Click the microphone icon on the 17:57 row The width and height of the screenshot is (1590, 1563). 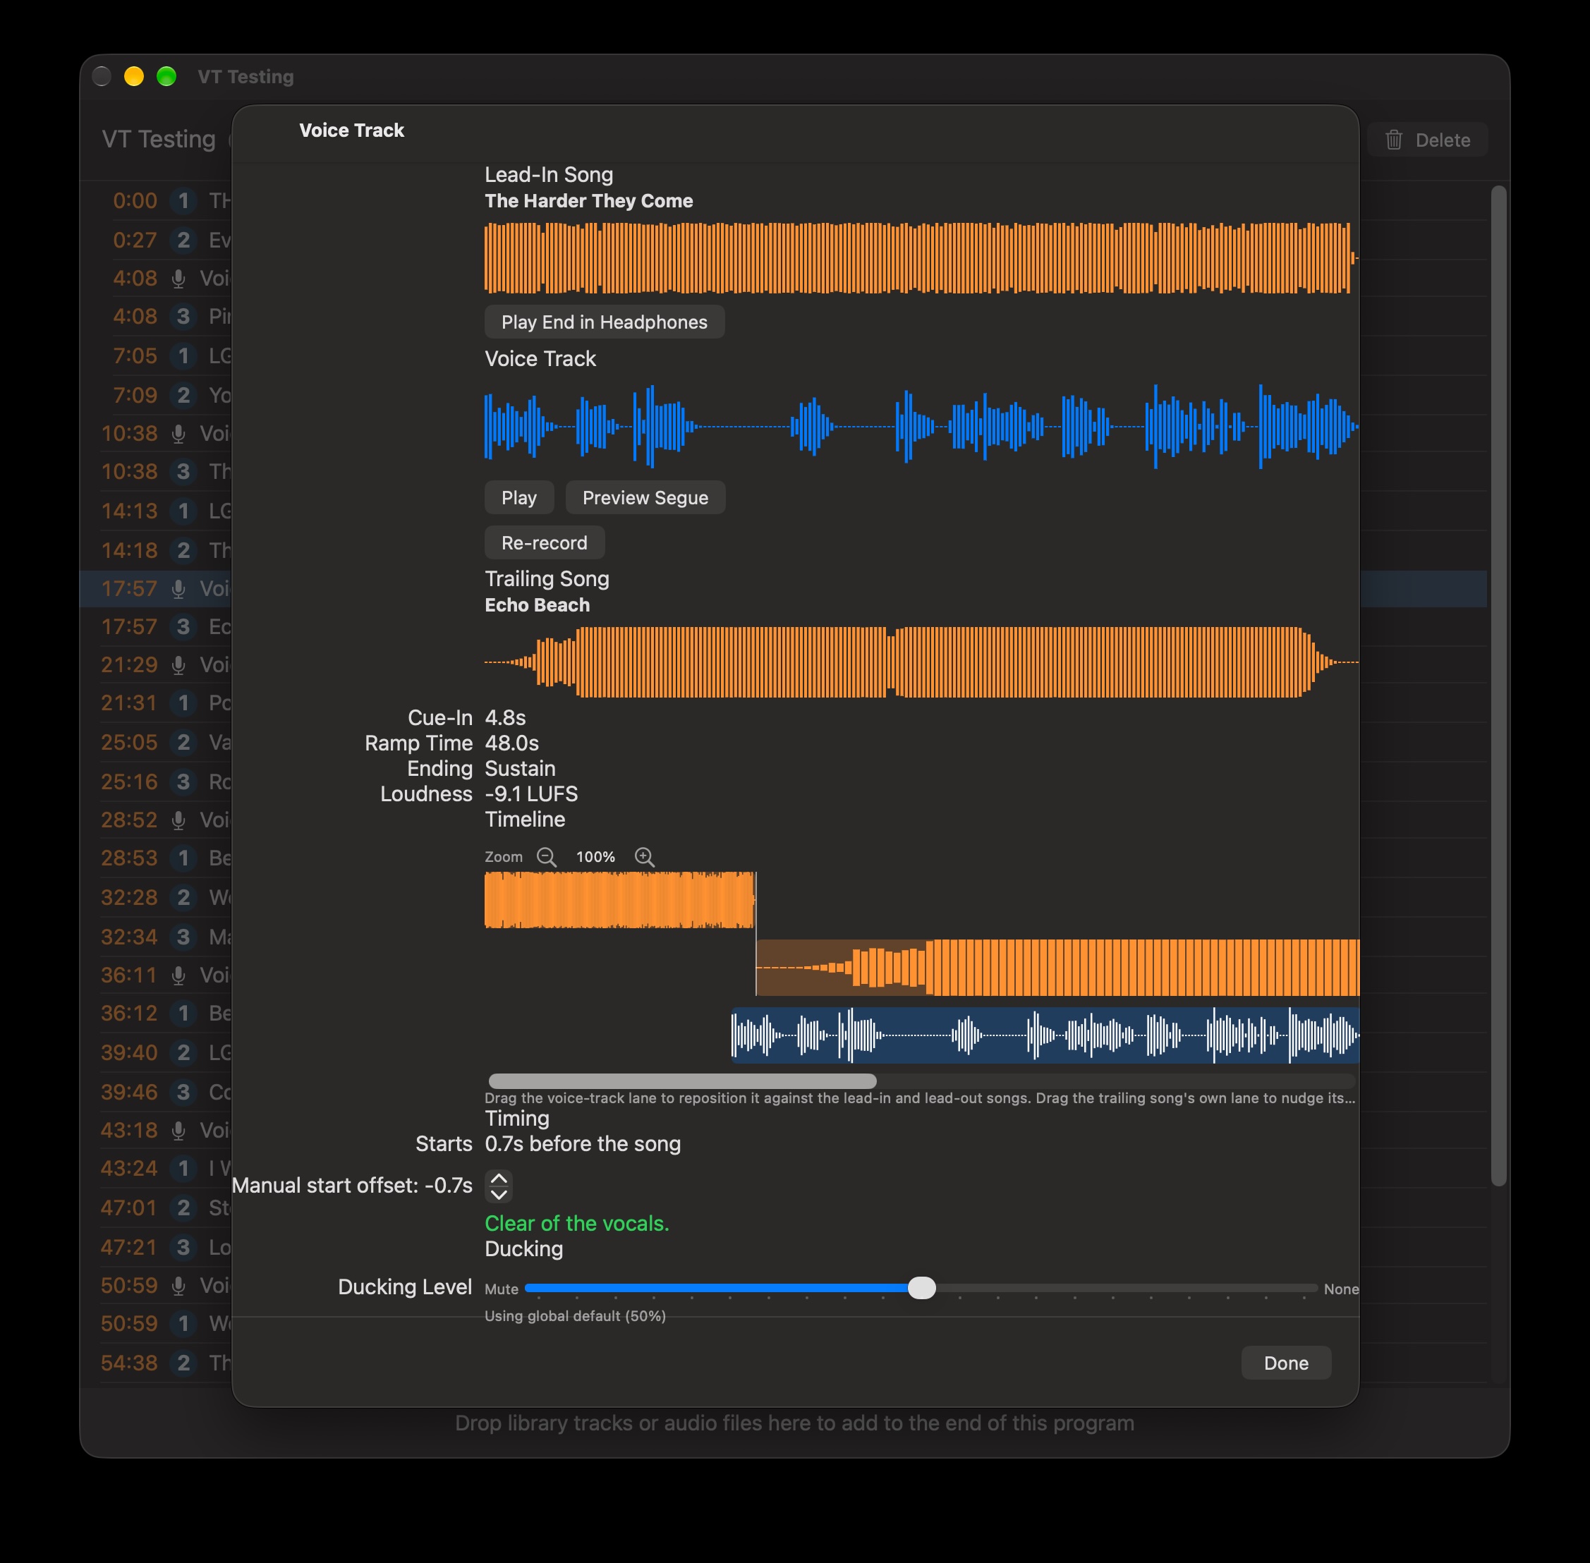(x=178, y=588)
